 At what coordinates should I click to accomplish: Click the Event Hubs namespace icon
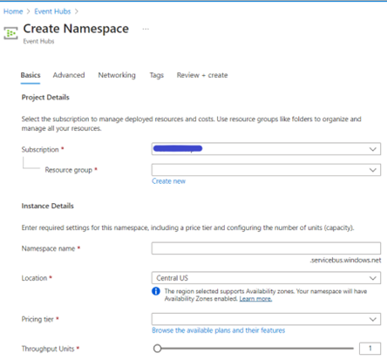[x=10, y=33]
